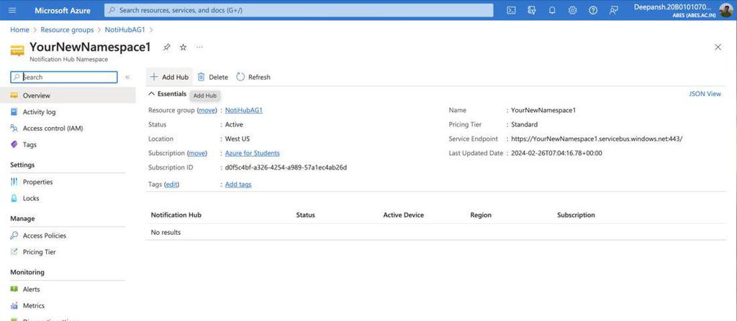This screenshot has height=321, width=737.
Task: Open the notifications bell
Action: 552,10
